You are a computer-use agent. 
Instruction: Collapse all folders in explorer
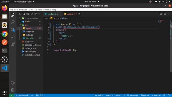click(35, 14)
